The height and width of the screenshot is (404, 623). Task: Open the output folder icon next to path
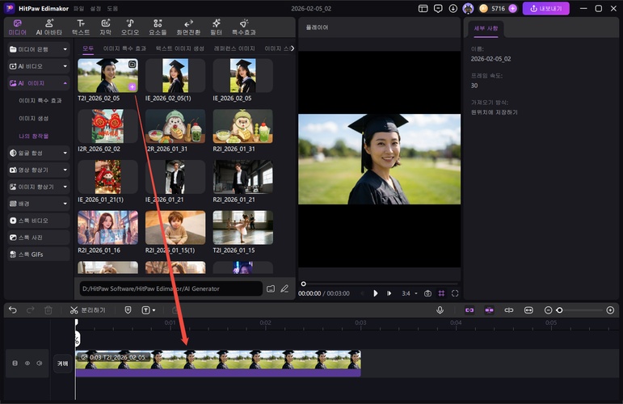click(271, 288)
